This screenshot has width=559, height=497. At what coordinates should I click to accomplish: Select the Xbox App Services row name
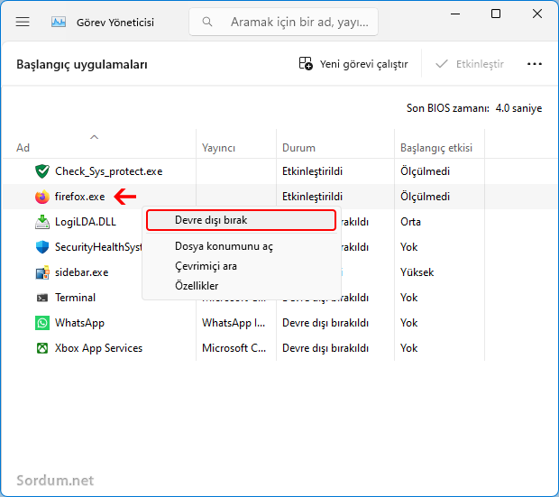[99, 348]
